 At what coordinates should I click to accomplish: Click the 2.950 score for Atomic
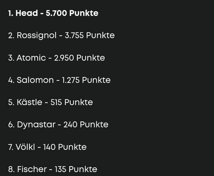pyautogui.click(x=64, y=58)
